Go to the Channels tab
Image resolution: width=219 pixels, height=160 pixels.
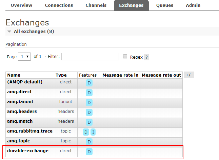96,5
